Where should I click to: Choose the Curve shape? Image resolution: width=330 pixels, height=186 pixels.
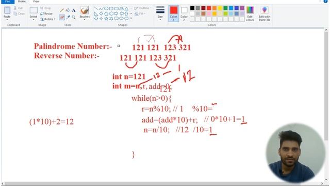(x=101, y=8)
